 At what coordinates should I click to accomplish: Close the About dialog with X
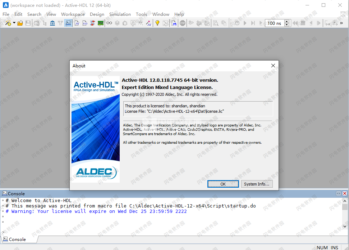coord(273,66)
